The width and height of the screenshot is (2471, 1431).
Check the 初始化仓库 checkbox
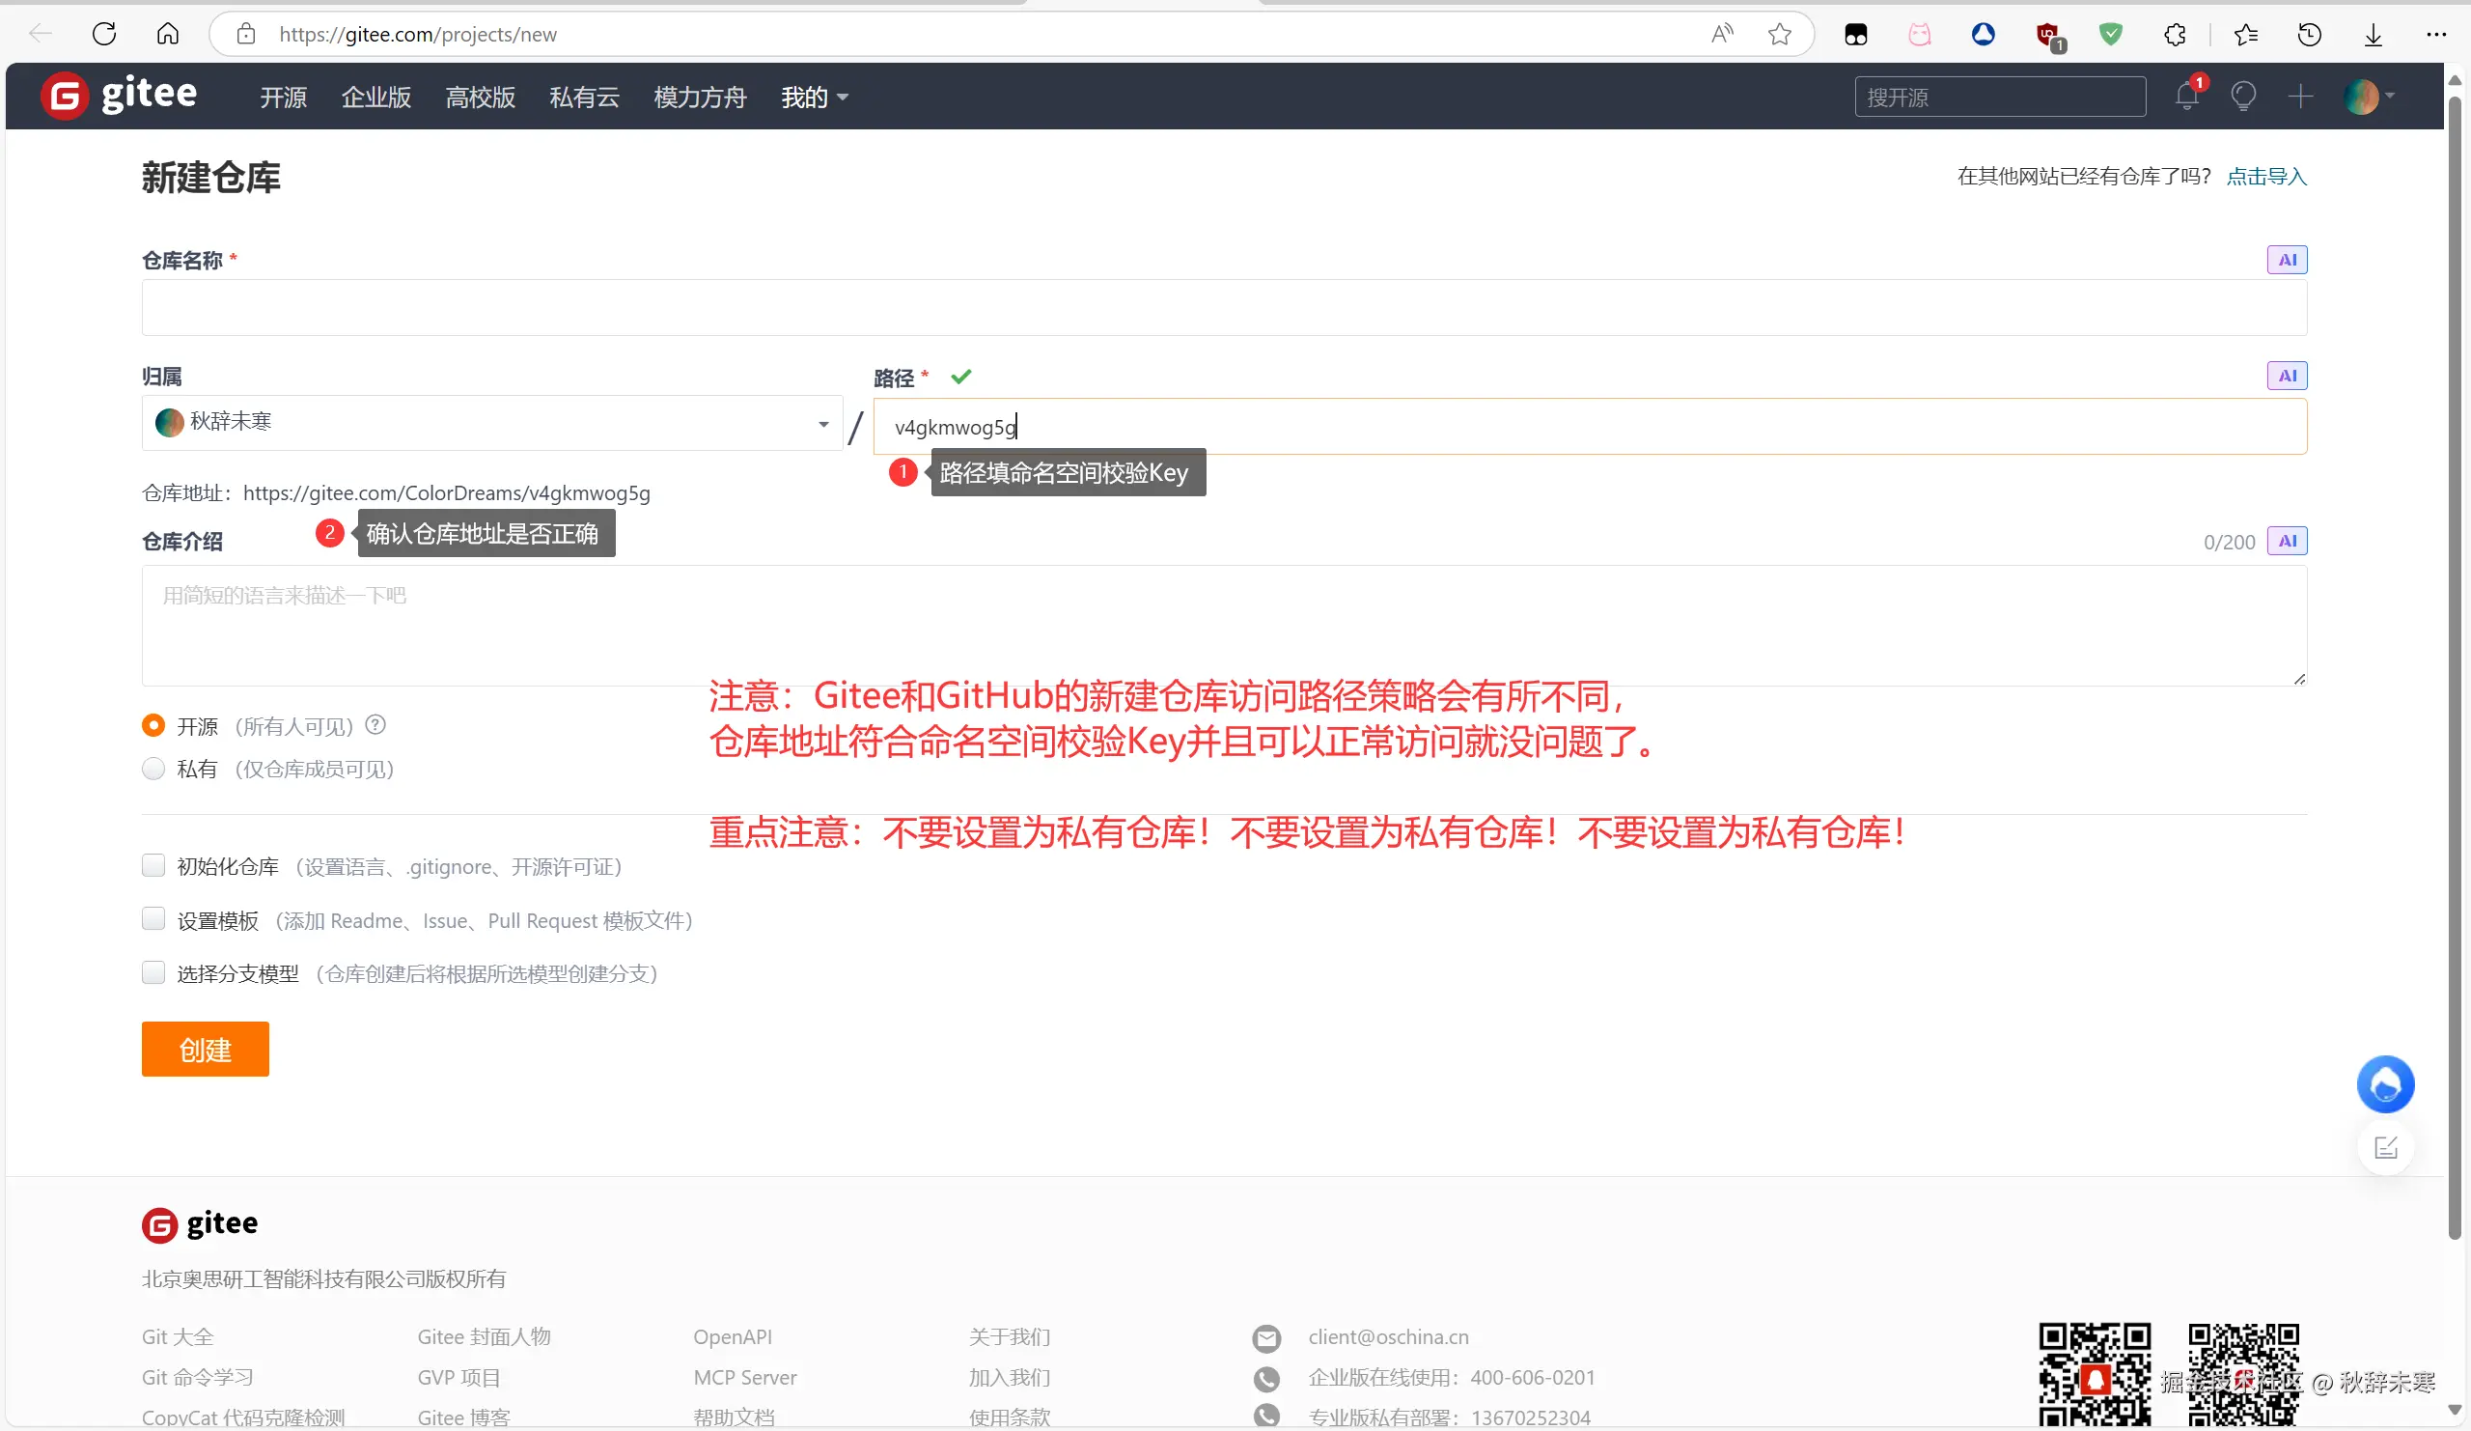[x=153, y=865]
